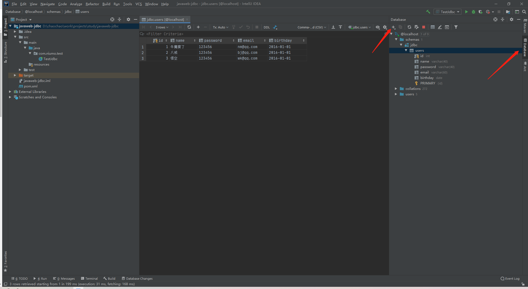Screen dimensions: 528x289
Task: Toggle the Ant side tool window tab
Action: (x=525, y=66)
